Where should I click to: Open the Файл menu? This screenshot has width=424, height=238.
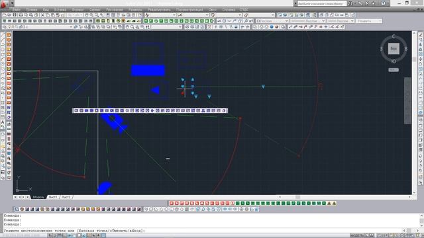coord(16,9)
